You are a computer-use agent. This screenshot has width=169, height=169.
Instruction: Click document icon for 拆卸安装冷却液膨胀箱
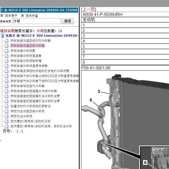7,61
